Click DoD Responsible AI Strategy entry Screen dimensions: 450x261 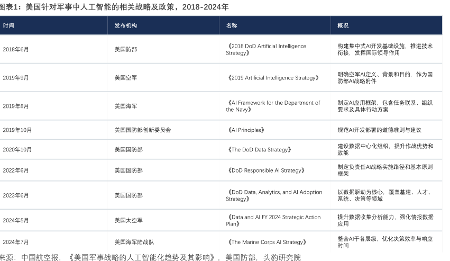[266, 170]
